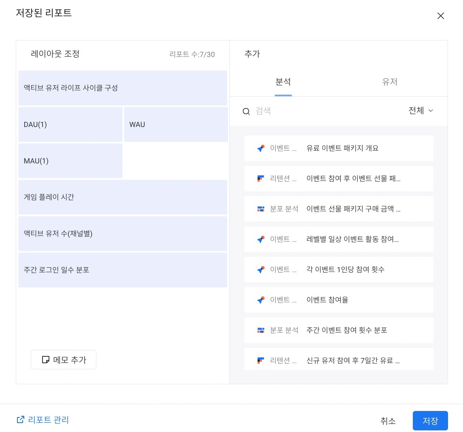Viewport: 463px width, 432px height.
Task: Click the 메모 추가 button
Action: (64, 360)
